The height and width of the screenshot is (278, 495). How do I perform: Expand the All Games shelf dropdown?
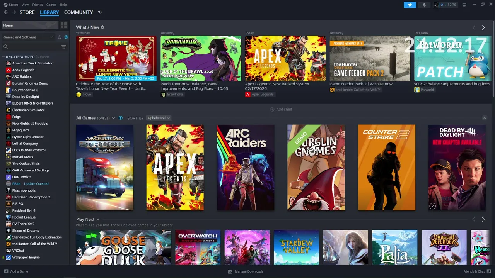tap(113, 118)
